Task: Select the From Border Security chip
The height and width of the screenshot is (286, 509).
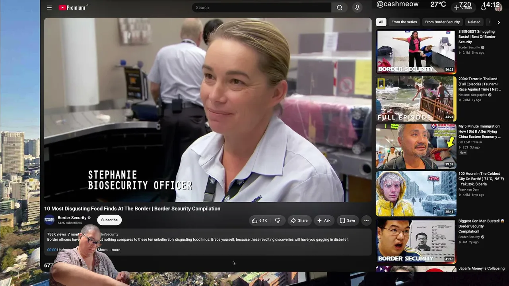Action: pyautogui.click(x=442, y=22)
